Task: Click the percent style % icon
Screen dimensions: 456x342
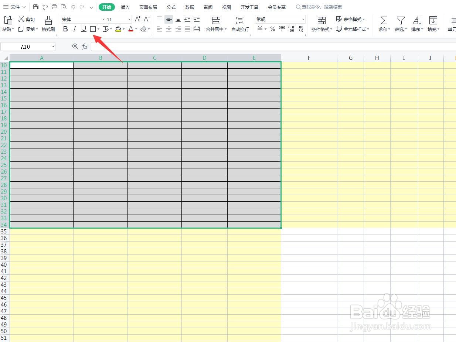Action: [x=272, y=29]
